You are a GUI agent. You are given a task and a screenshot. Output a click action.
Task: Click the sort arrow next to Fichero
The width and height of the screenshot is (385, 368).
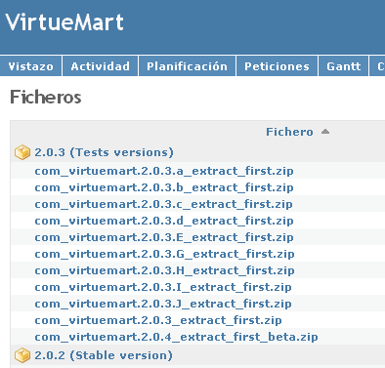coord(325,132)
